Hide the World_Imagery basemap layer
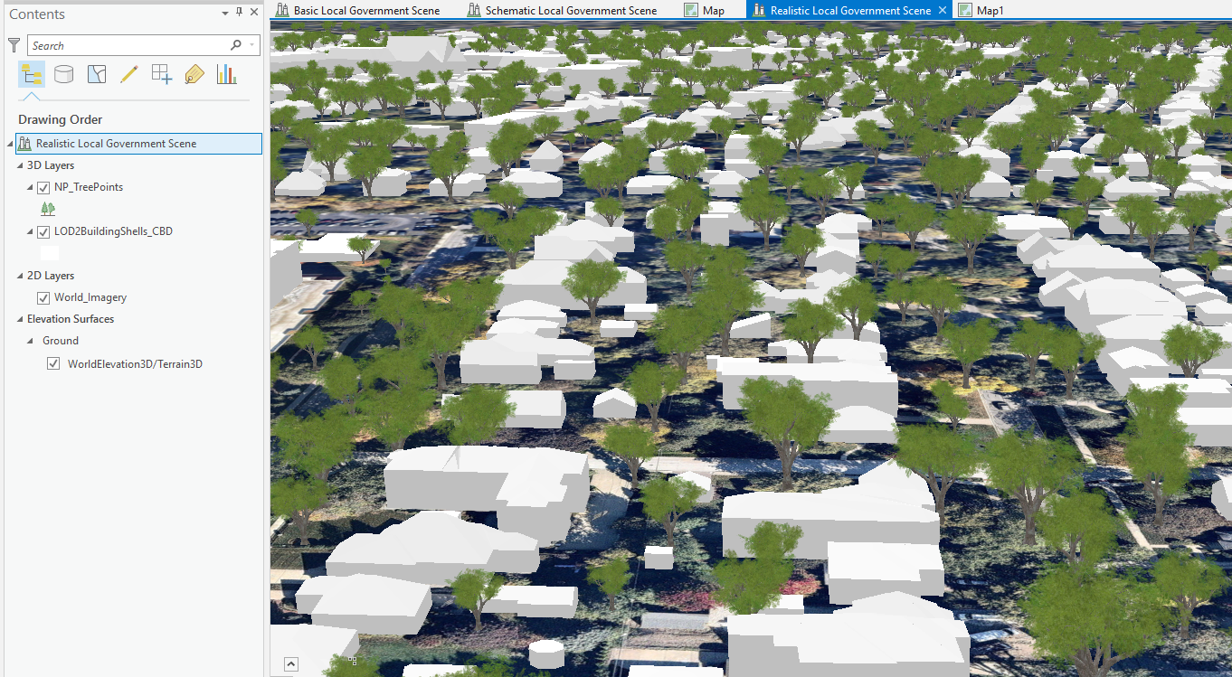This screenshot has height=677, width=1232. pyautogui.click(x=43, y=296)
